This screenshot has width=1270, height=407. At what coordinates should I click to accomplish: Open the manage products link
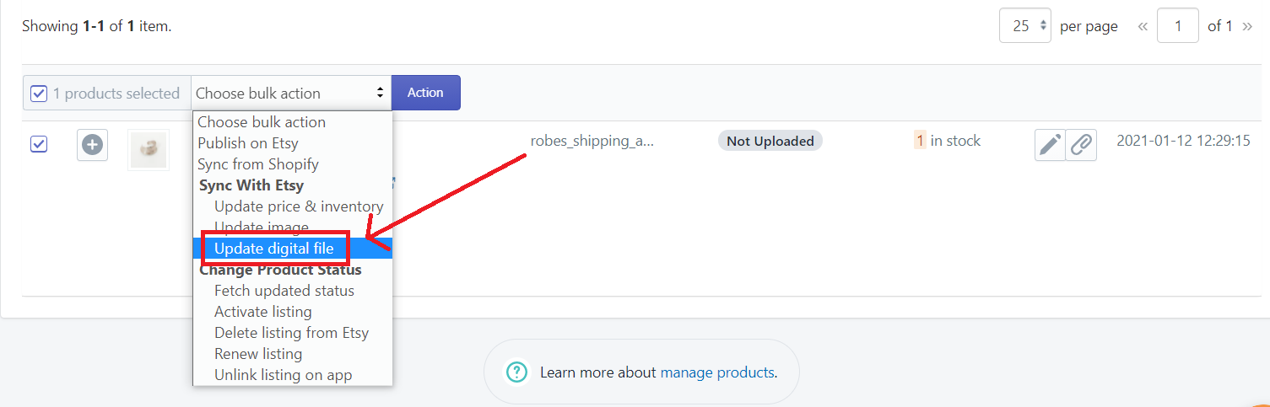[716, 372]
